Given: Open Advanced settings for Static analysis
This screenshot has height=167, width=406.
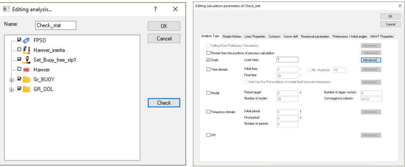Looking at the screenshot, I should pyautogui.click(x=371, y=60).
